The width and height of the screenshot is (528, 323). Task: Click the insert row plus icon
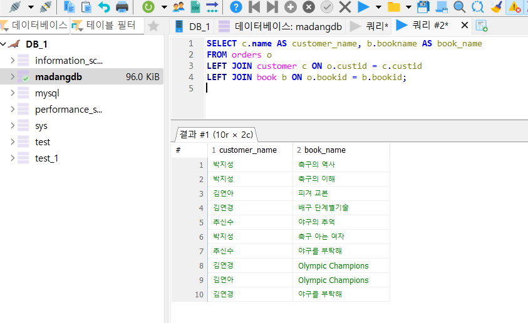[290, 7]
